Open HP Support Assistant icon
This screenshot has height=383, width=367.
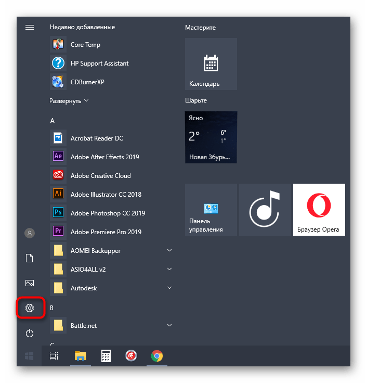(58, 63)
